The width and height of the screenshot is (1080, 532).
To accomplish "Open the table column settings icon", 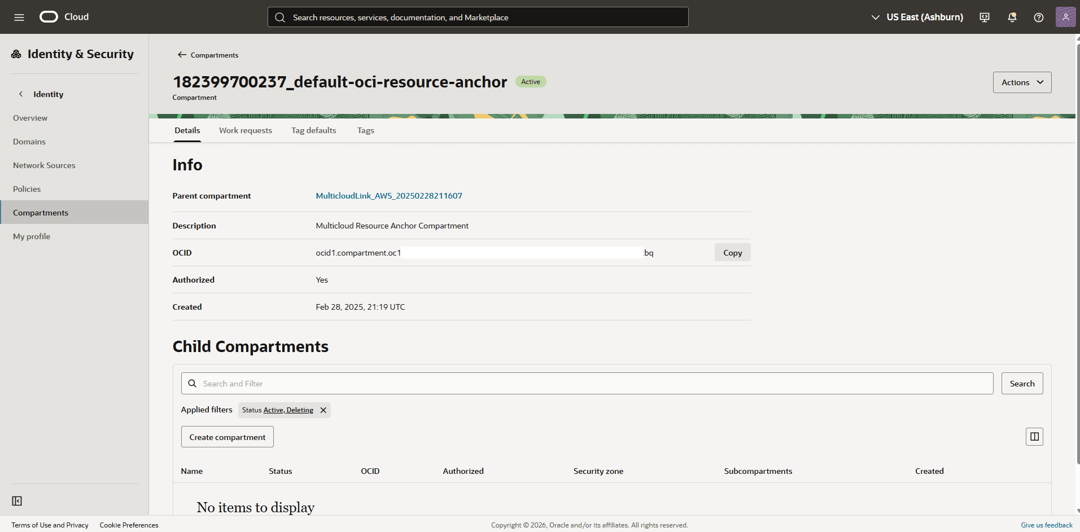I will pos(1034,437).
